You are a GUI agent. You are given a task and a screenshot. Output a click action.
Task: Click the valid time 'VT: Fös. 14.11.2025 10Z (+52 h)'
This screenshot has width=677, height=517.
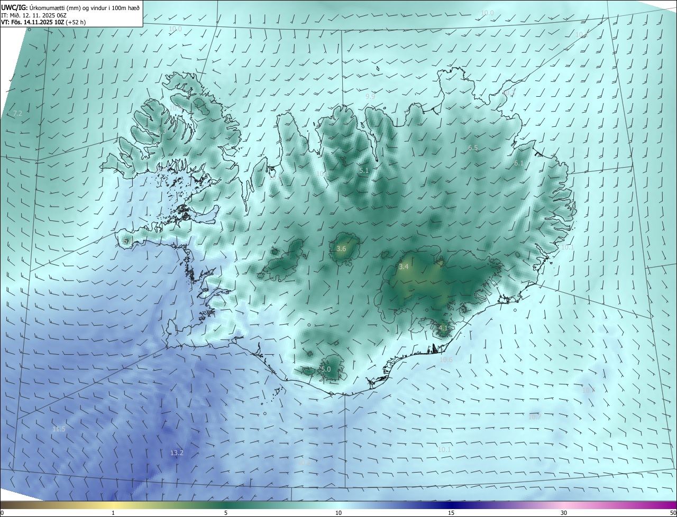tap(43, 23)
